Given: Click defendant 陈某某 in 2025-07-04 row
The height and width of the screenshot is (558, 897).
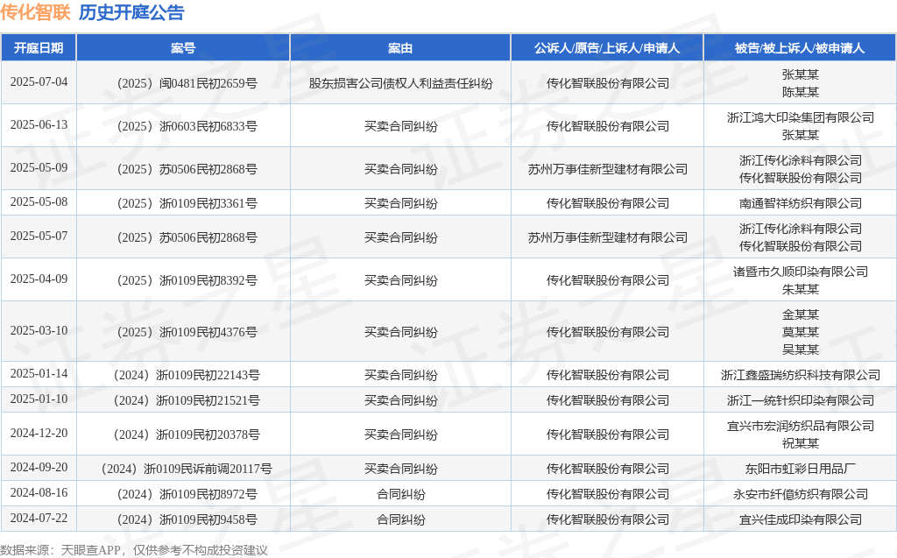Looking at the screenshot, I should (801, 92).
